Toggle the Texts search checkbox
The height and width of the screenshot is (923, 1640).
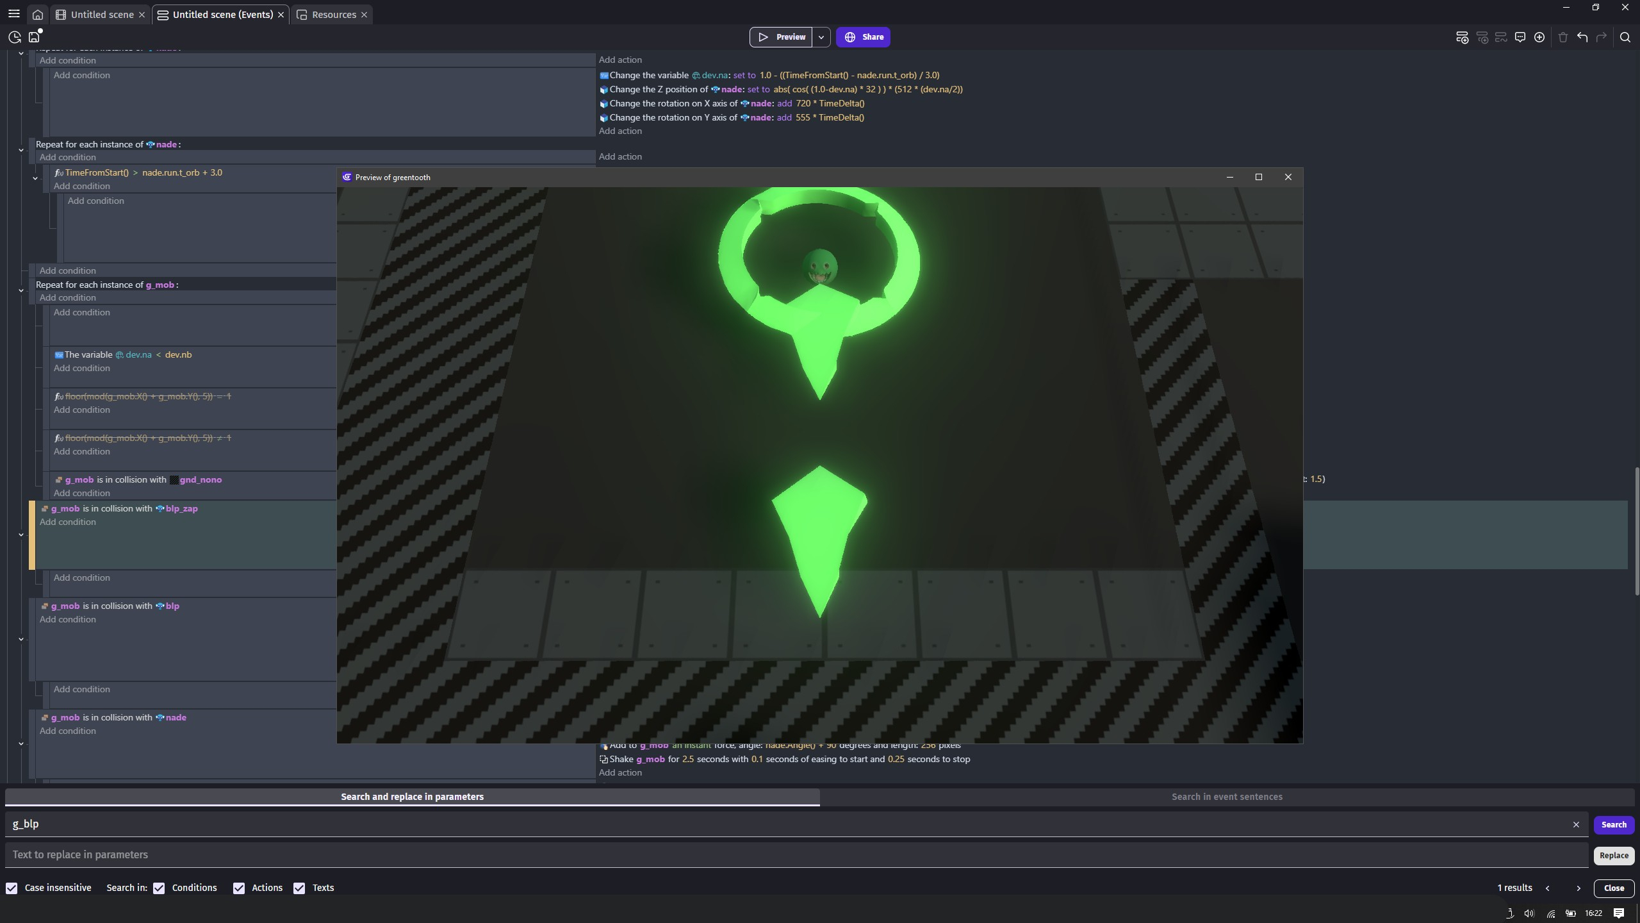[299, 888]
